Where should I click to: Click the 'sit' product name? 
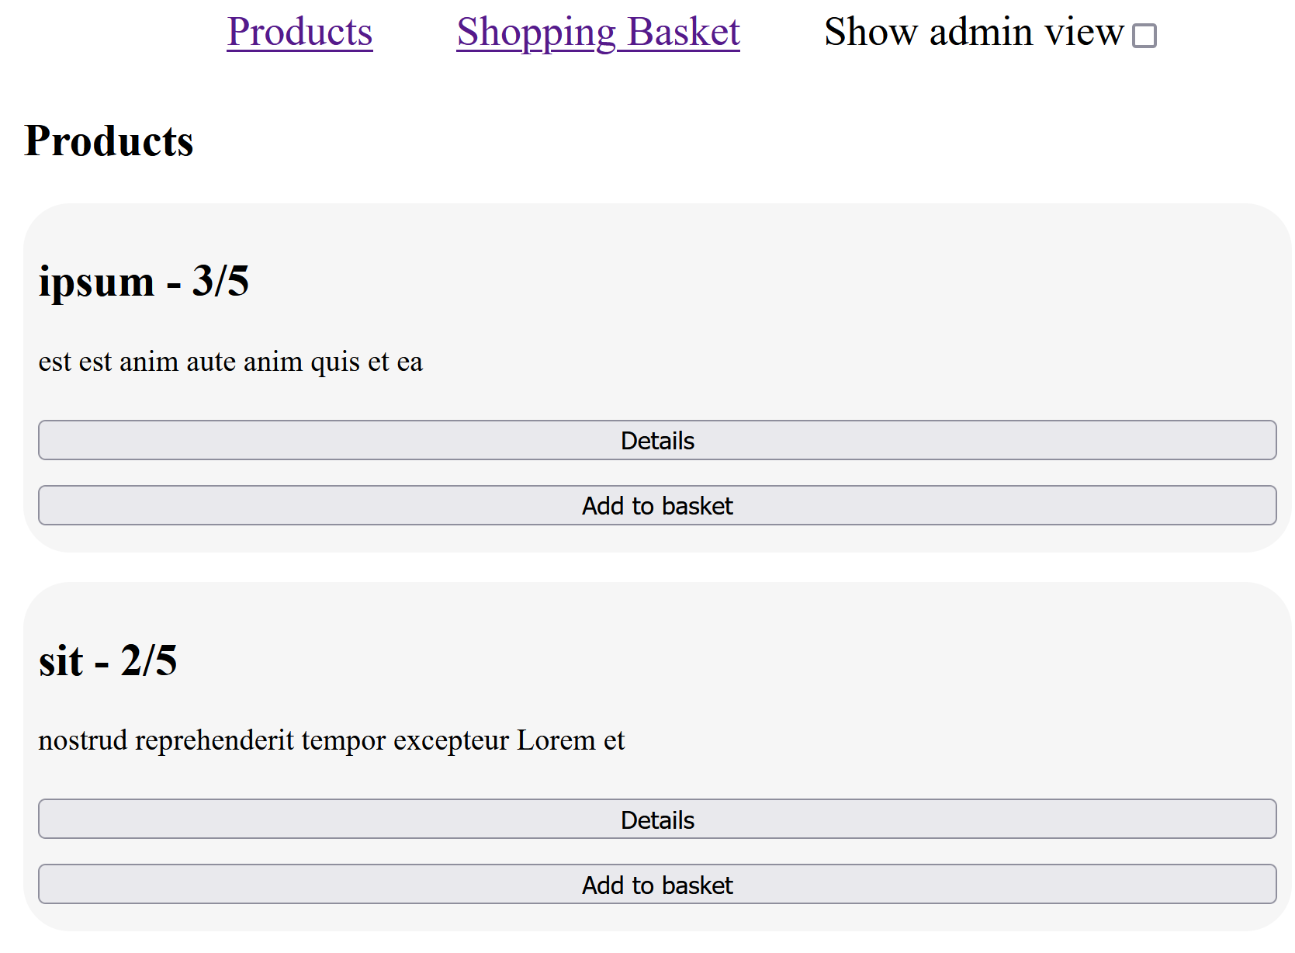click(61, 661)
